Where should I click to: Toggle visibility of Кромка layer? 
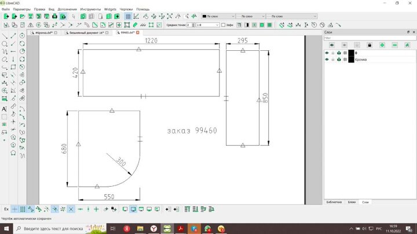coord(327,60)
